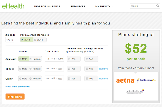The image size is (162, 110).
Task: Expand Shop For Insurance dropdown menu
Action: pos(48,6)
